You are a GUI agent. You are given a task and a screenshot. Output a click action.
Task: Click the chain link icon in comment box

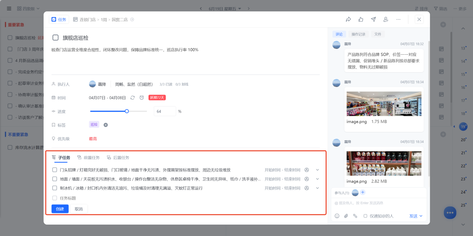pyautogui.click(x=355, y=216)
